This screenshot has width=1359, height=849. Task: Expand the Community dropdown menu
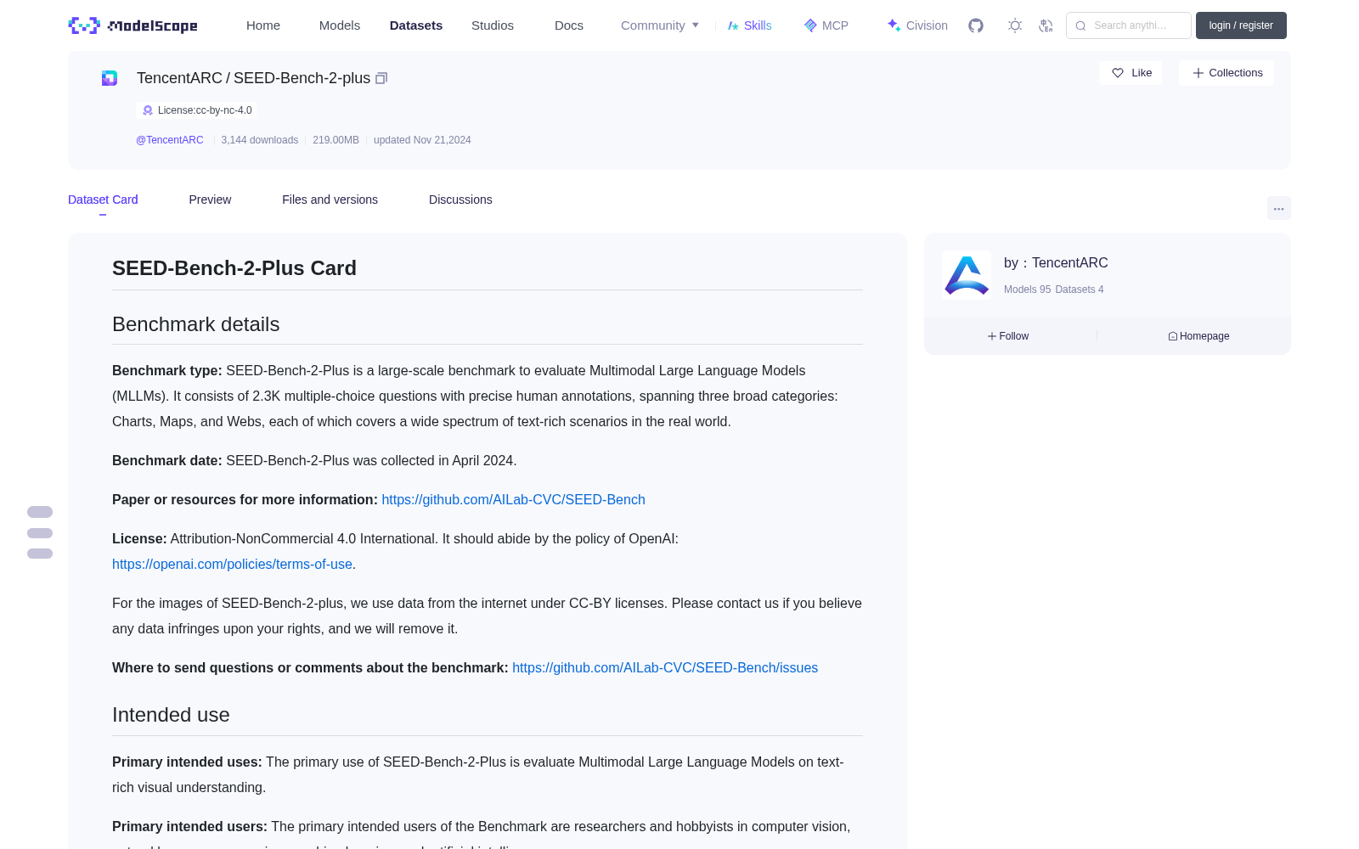660,25
